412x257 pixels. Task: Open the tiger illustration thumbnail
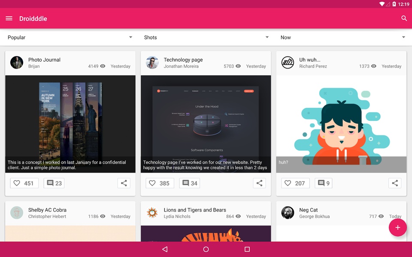(x=206, y=233)
